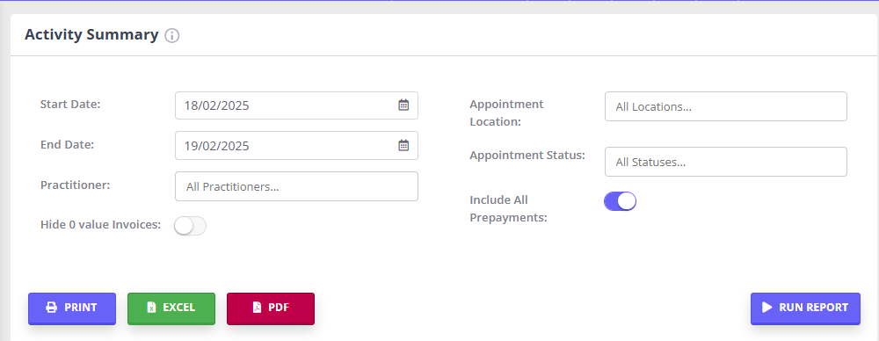
Task: Click the spreadsheet icon on the Excel button
Action: 151,308
